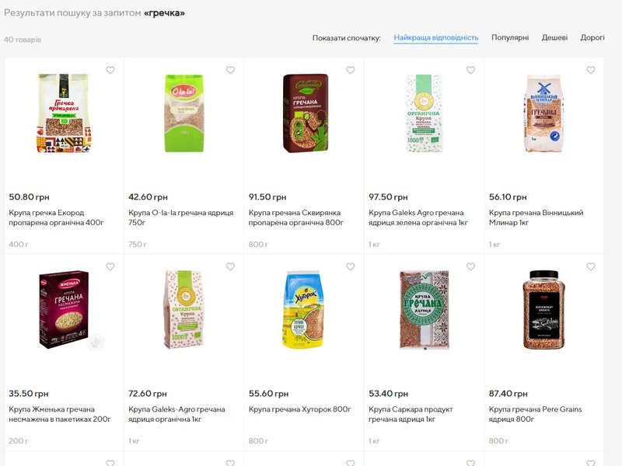Add Galeks Agro green buckwheat to wishlist
The image size is (622, 466).
pyautogui.click(x=470, y=71)
